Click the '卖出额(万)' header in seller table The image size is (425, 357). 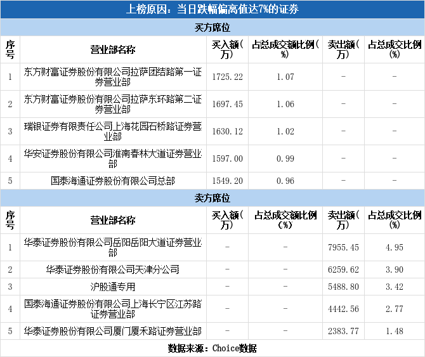point(343,220)
